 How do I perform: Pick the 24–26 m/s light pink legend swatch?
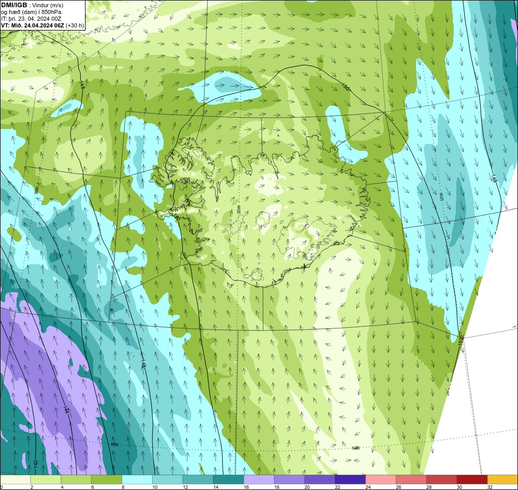pyautogui.click(x=381, y=480)
